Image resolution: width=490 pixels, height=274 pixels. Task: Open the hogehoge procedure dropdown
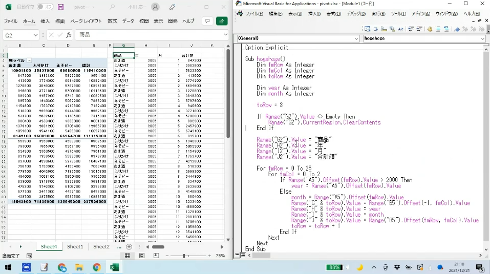click(482, 38)
